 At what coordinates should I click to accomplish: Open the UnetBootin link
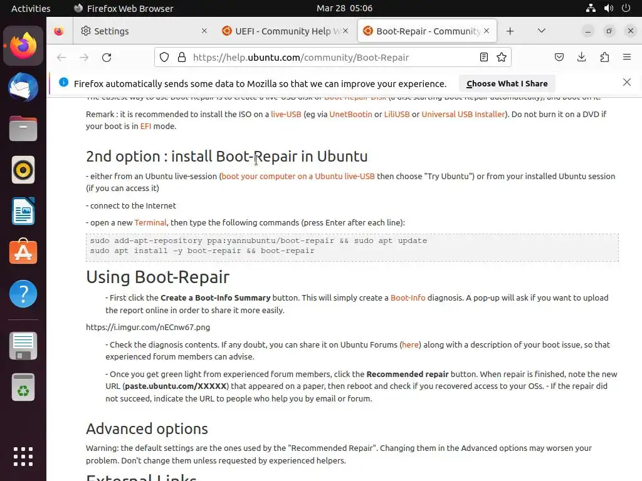350,114
